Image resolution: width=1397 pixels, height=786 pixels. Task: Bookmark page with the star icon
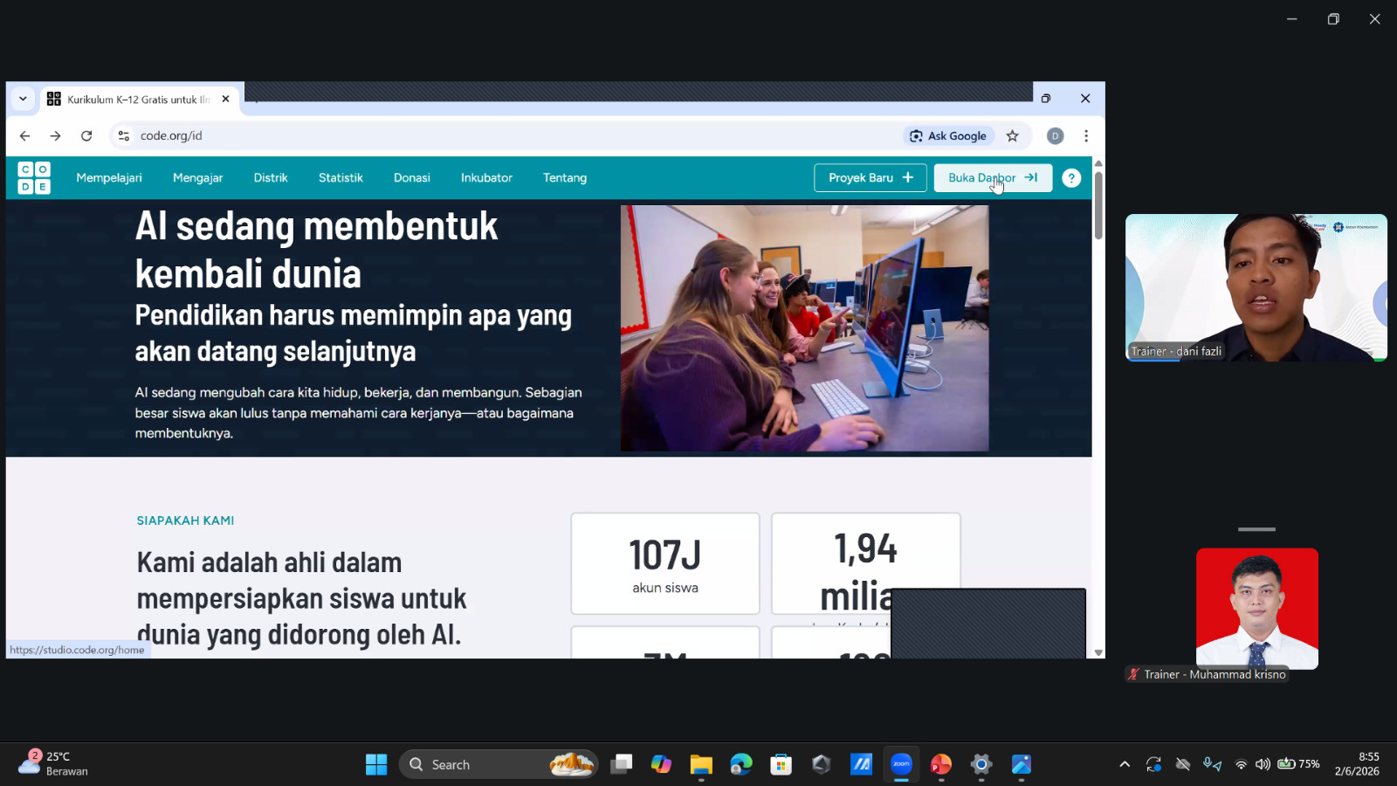(x=1013, y=136)
